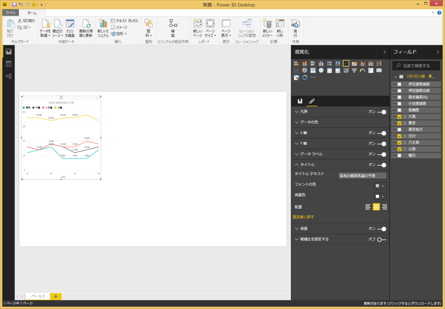Click the タイトル テキスト input field
Screen dimensions: 445x309
[362, 176]
